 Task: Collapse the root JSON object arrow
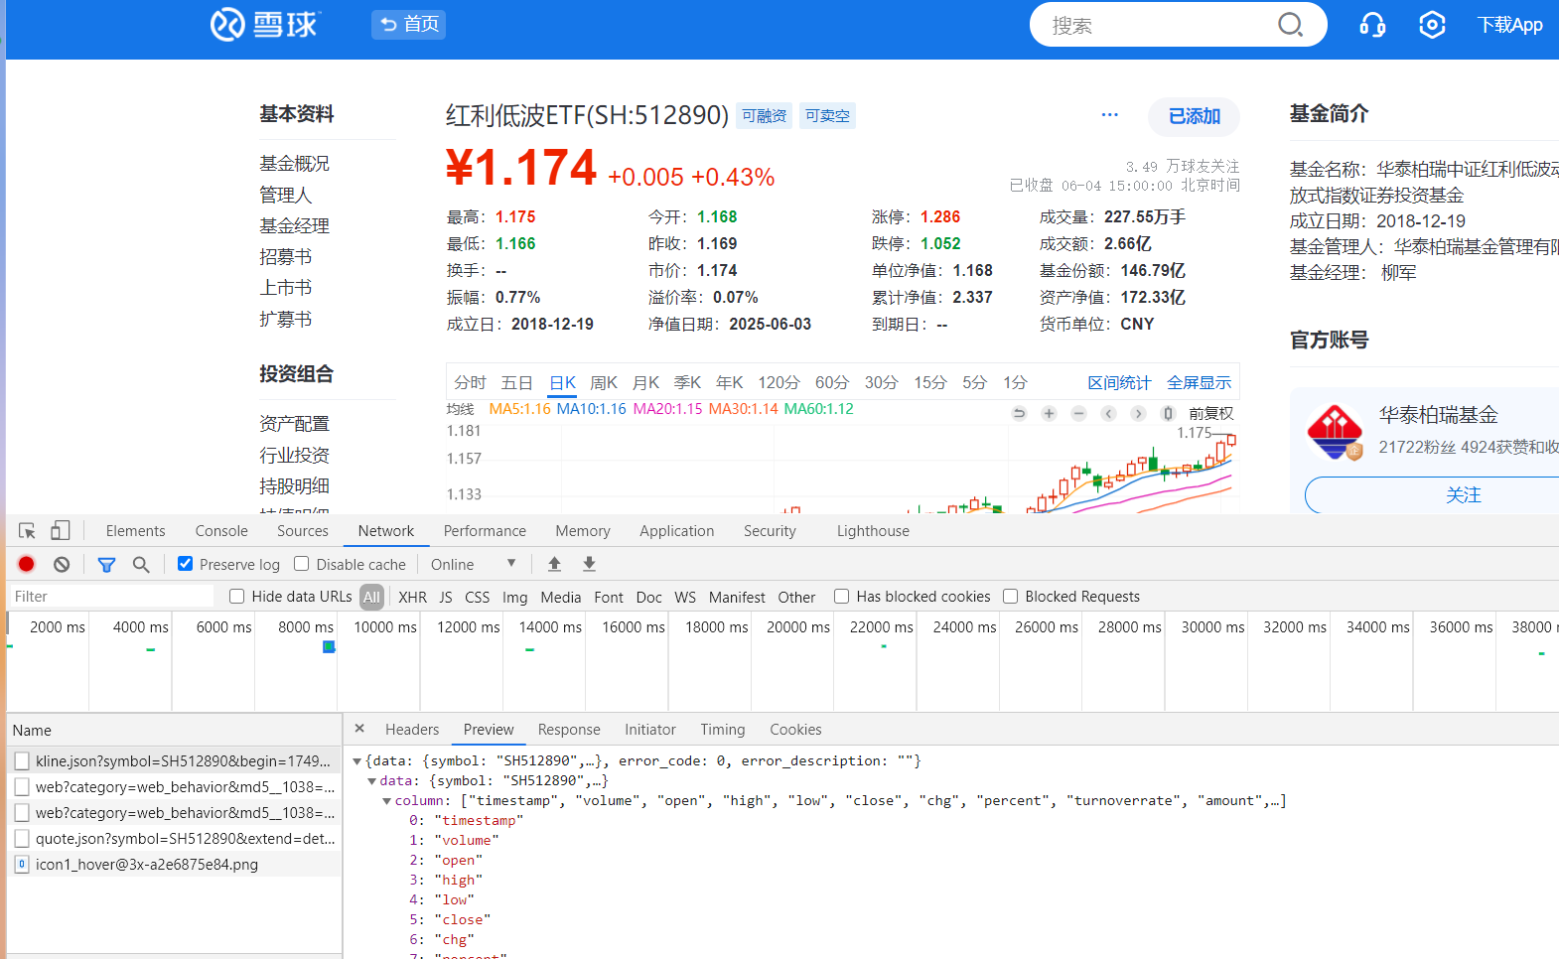pyautogui.click(x=357, y=761)
